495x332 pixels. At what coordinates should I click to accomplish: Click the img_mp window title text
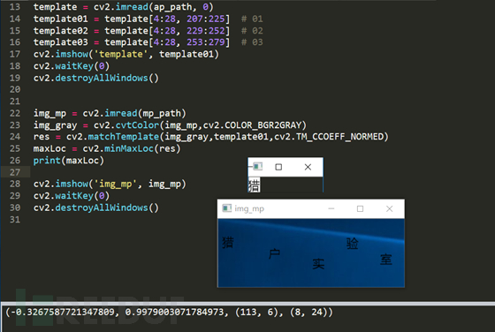pos(249,208)
